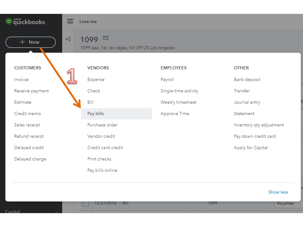Click the + New button
Viewport: 303px width, 227px height.
[x=31, y=42]
